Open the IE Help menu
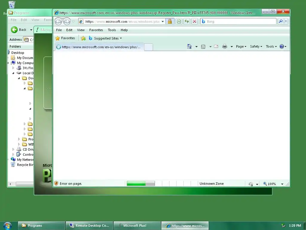306x230 pixels. click(124, 30)
